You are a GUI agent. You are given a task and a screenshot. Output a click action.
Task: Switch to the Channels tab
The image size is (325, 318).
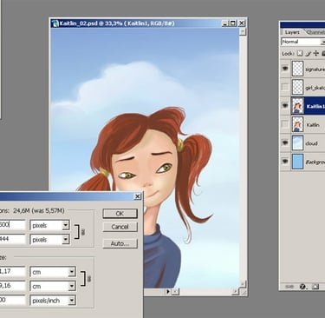pyautogui.click(x=315, y=32)
